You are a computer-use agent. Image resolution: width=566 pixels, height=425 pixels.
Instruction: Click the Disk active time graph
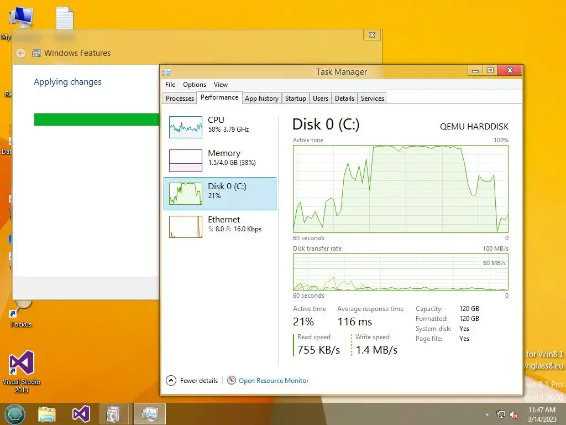point(400,189)
